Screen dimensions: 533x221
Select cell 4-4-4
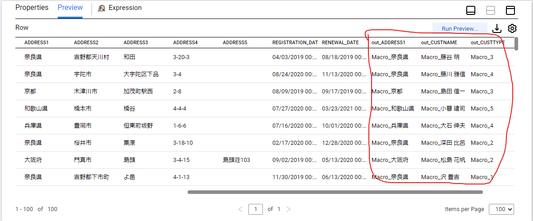(180, 109)
